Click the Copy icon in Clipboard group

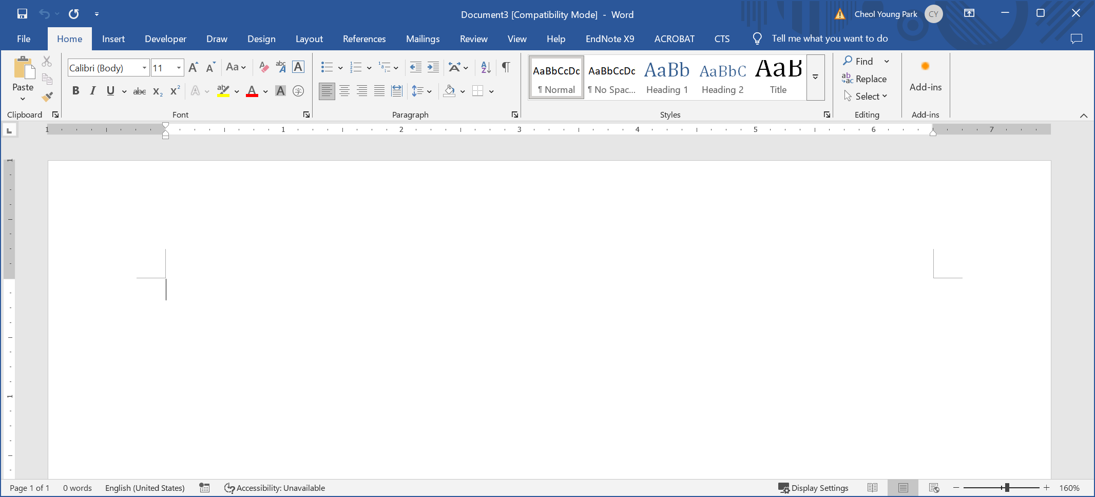(x=47, y=79)
